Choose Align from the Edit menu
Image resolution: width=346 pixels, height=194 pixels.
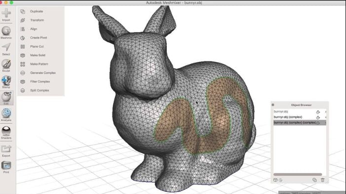tap(34, 29)
